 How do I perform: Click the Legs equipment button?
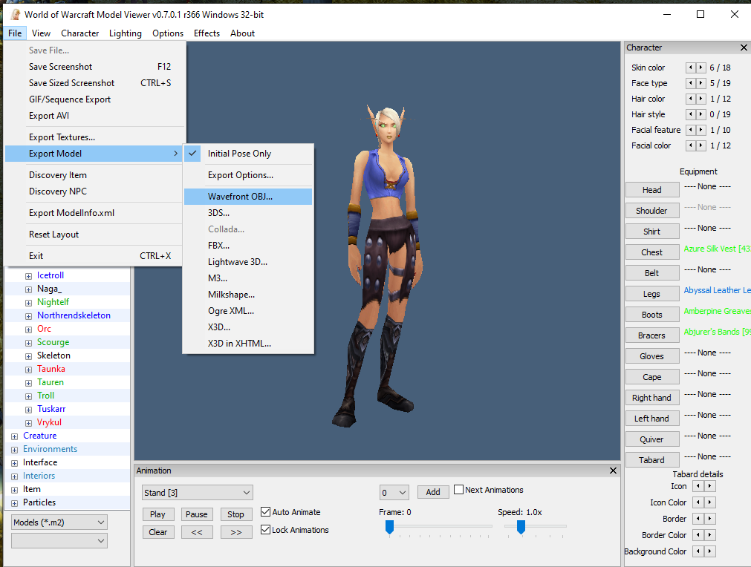pos(652,294)
